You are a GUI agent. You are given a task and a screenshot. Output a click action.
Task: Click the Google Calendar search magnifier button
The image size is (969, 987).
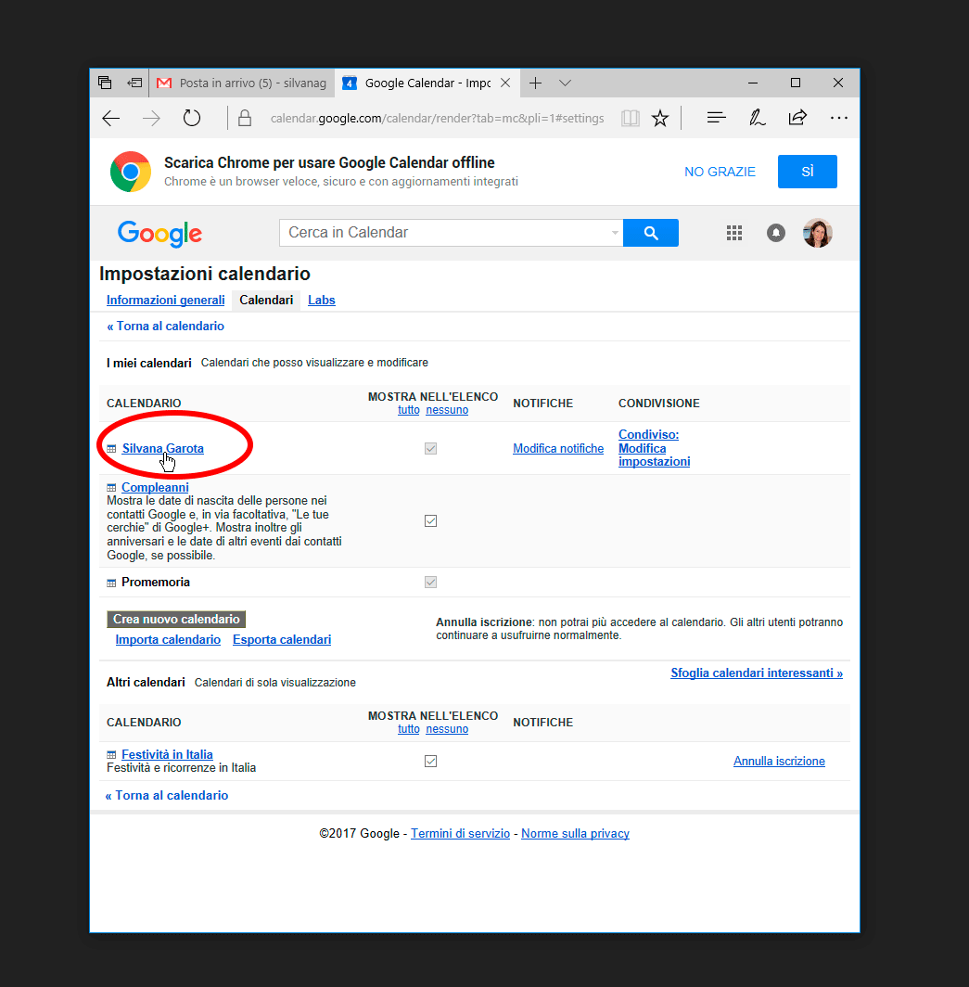(651, 233)
